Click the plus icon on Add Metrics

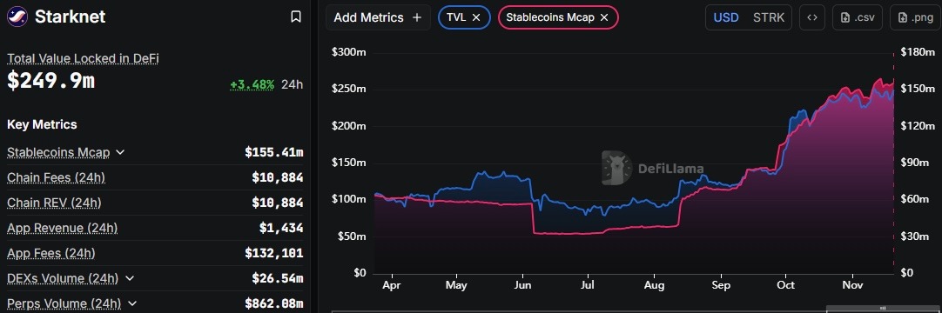pos(417,17)
